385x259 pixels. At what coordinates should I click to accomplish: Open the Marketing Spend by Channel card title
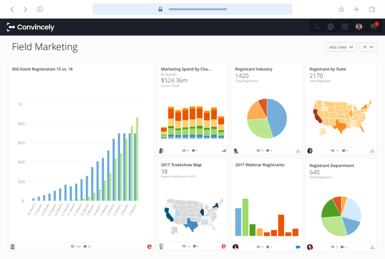pos(186,69)
